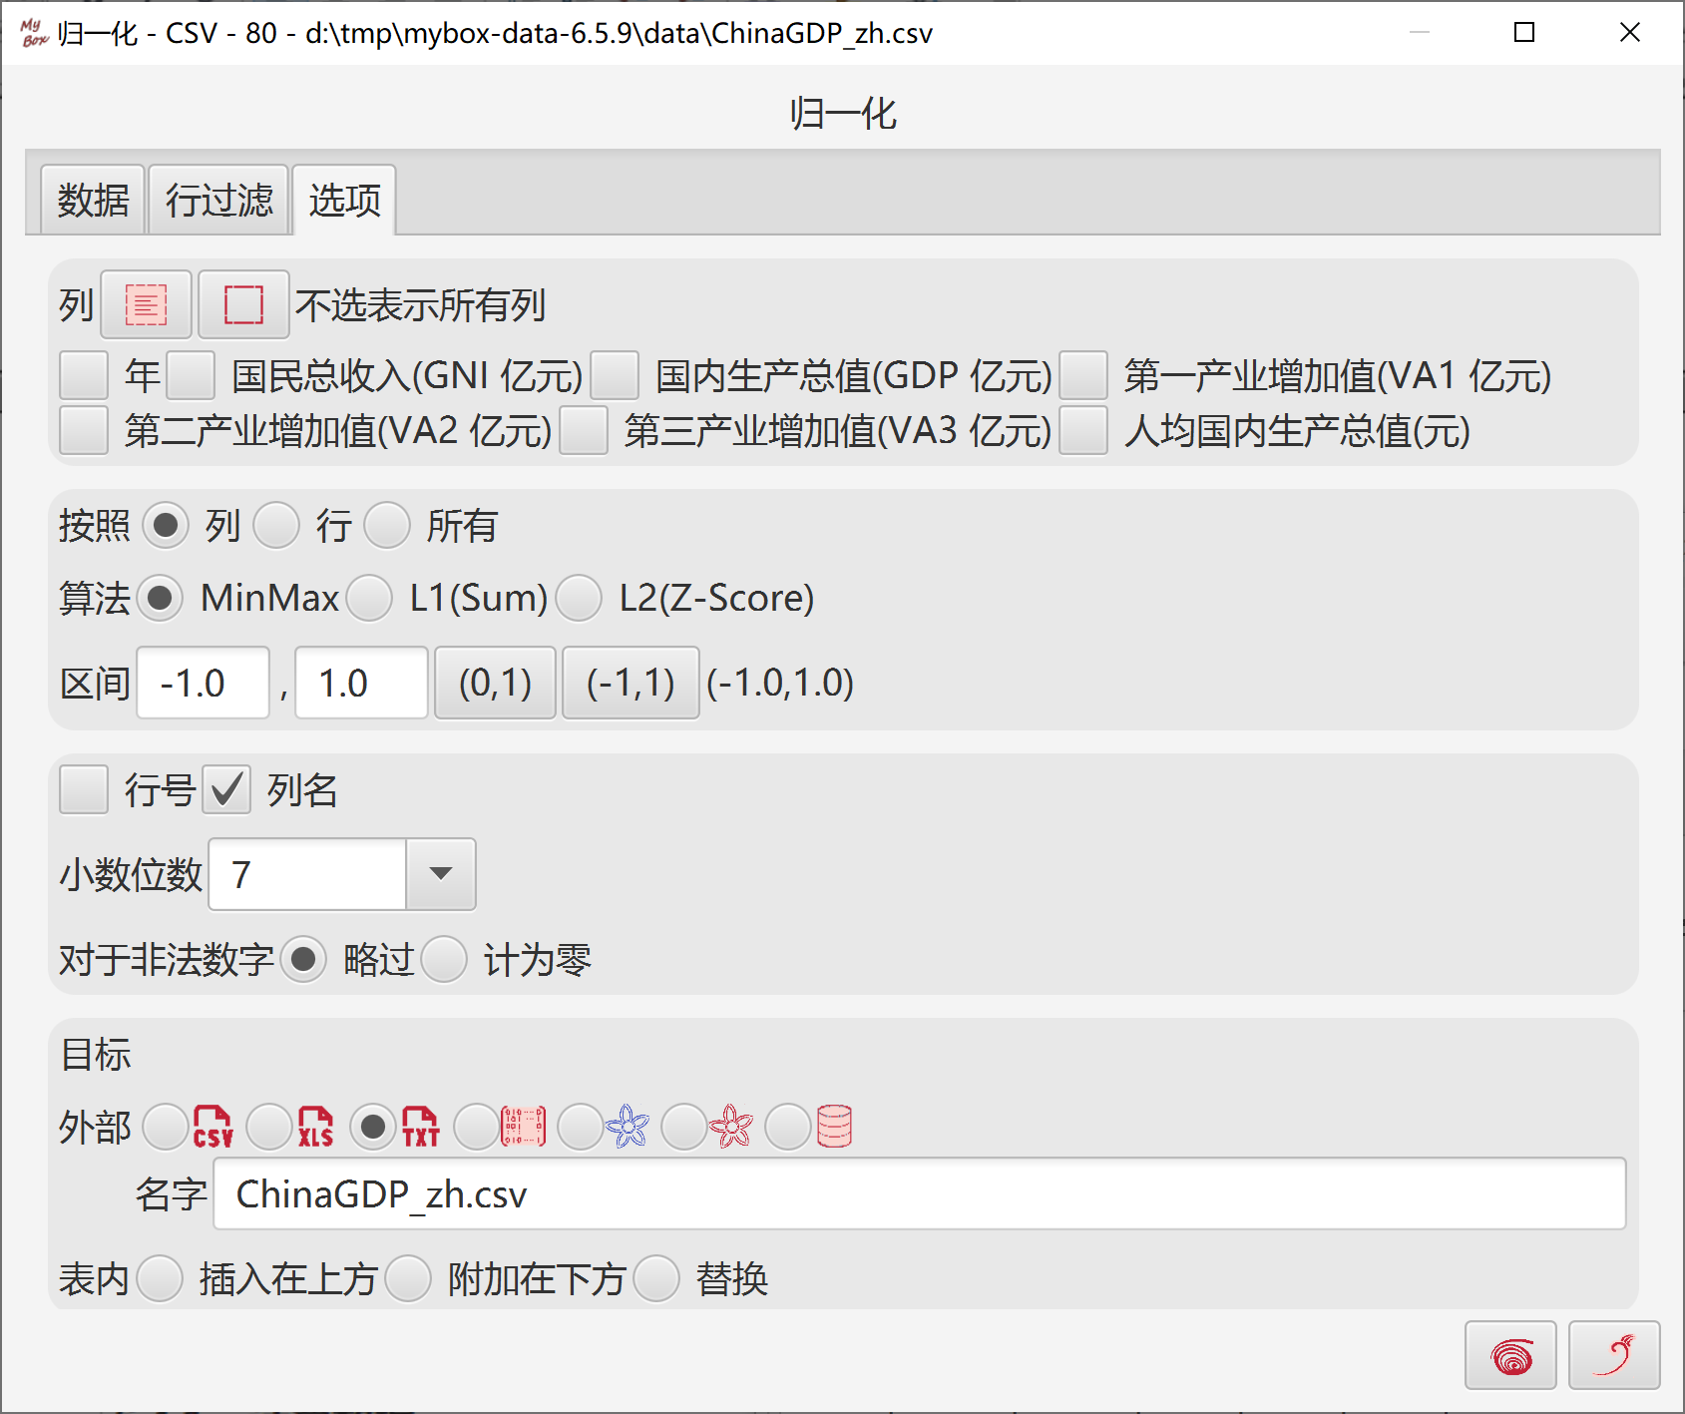
Task: Switch to the 选项 tab
Action: point(344,200)
